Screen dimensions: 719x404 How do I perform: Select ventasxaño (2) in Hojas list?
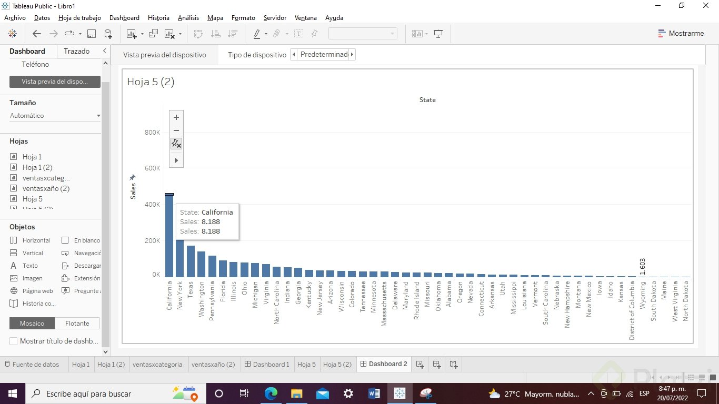click(46, 188)
